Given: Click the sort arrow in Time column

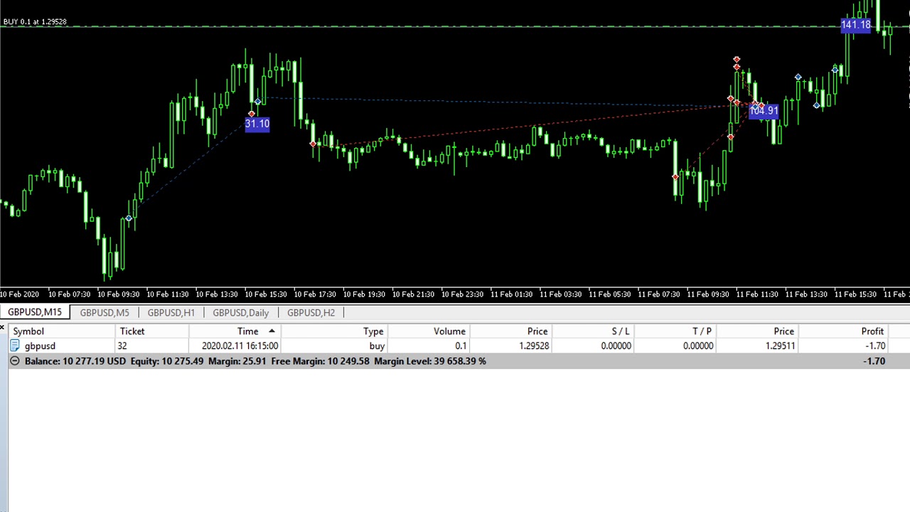Looking at the screenshot, I should tap(272, 331).
